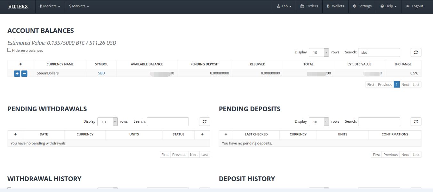Click the blue minus withdraw icon for SteemDollars
433x192 pixels.
point(24,73)
